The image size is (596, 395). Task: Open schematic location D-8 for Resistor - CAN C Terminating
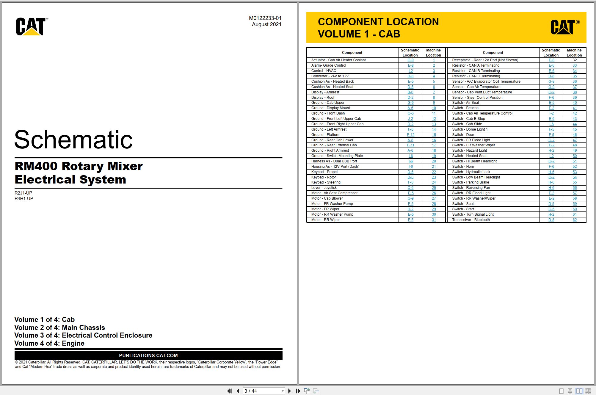click(551, 76)
